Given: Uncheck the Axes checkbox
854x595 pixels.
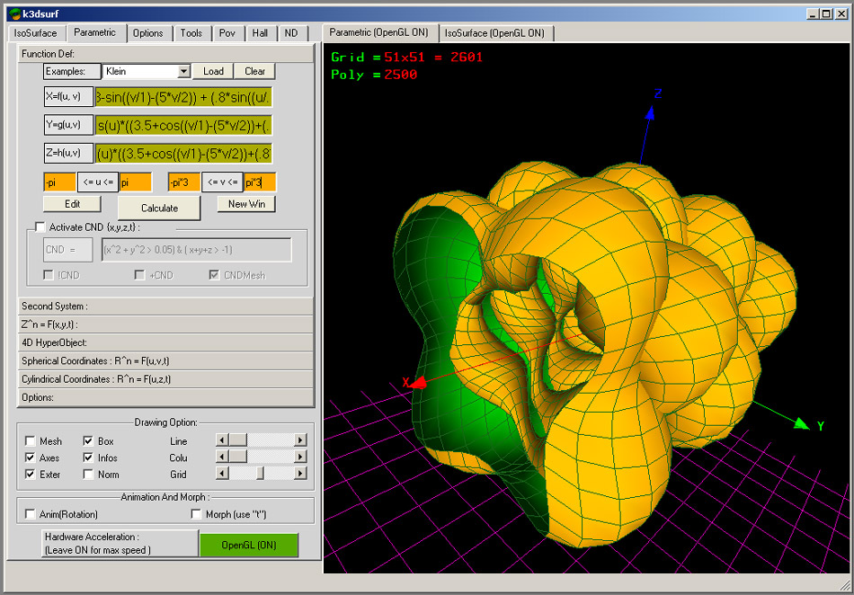Looking at the screenshot, I should [31, 457].
